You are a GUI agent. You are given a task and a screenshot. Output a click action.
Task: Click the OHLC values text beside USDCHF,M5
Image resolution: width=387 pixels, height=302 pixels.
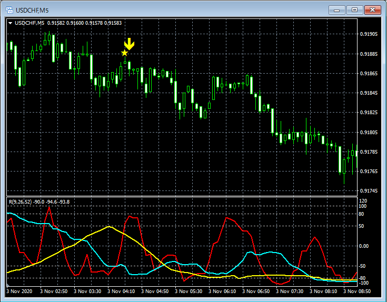pos(84,23)
